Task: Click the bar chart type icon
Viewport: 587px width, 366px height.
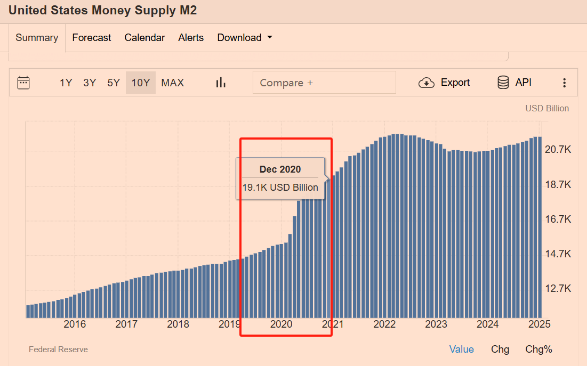Action: pos(221,83)
